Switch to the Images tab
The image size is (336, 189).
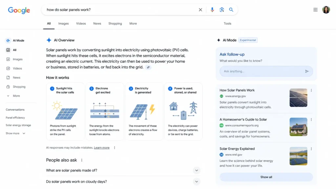63,24
